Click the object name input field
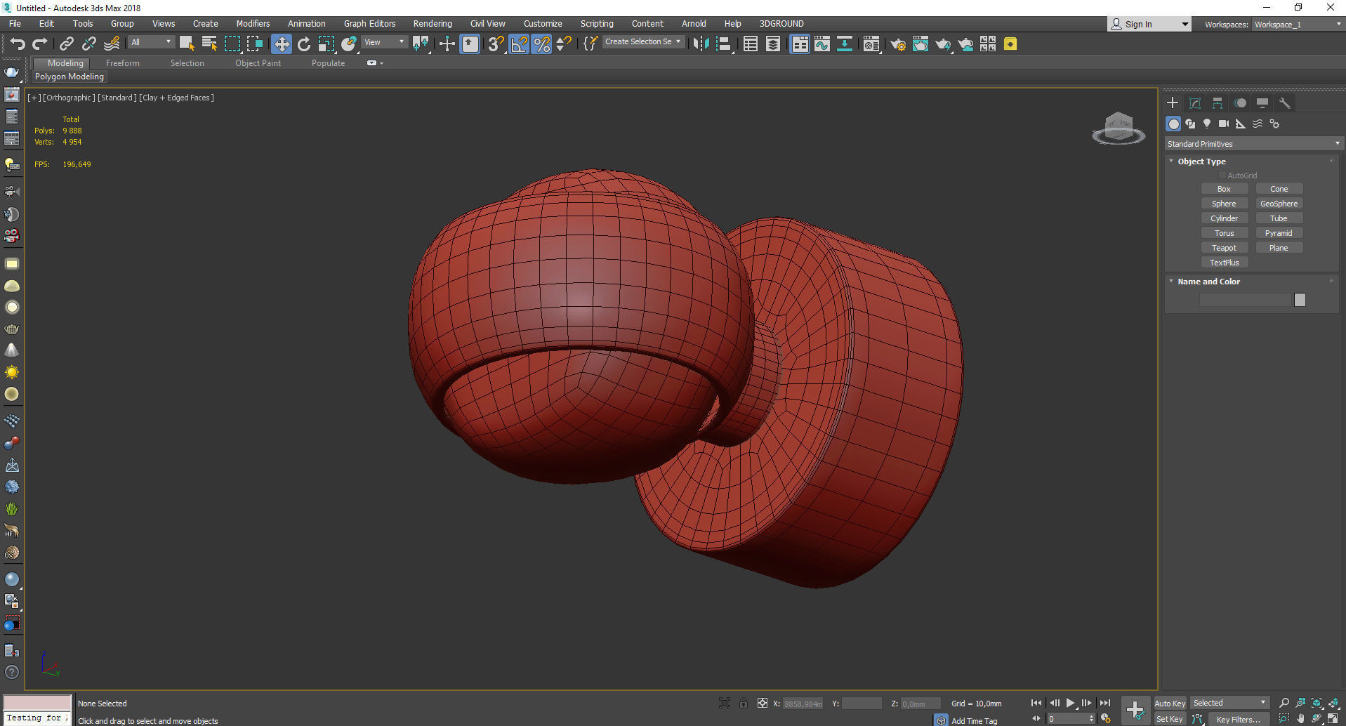Image resolution: width=1346 pixels, height=726 pixels. click(x=1246, y=300)
